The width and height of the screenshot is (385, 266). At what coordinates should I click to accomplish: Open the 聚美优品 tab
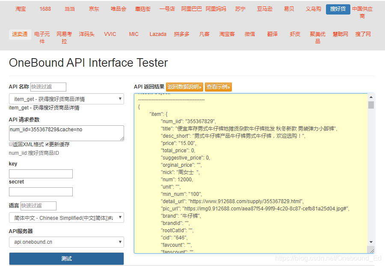pos(318,38)
